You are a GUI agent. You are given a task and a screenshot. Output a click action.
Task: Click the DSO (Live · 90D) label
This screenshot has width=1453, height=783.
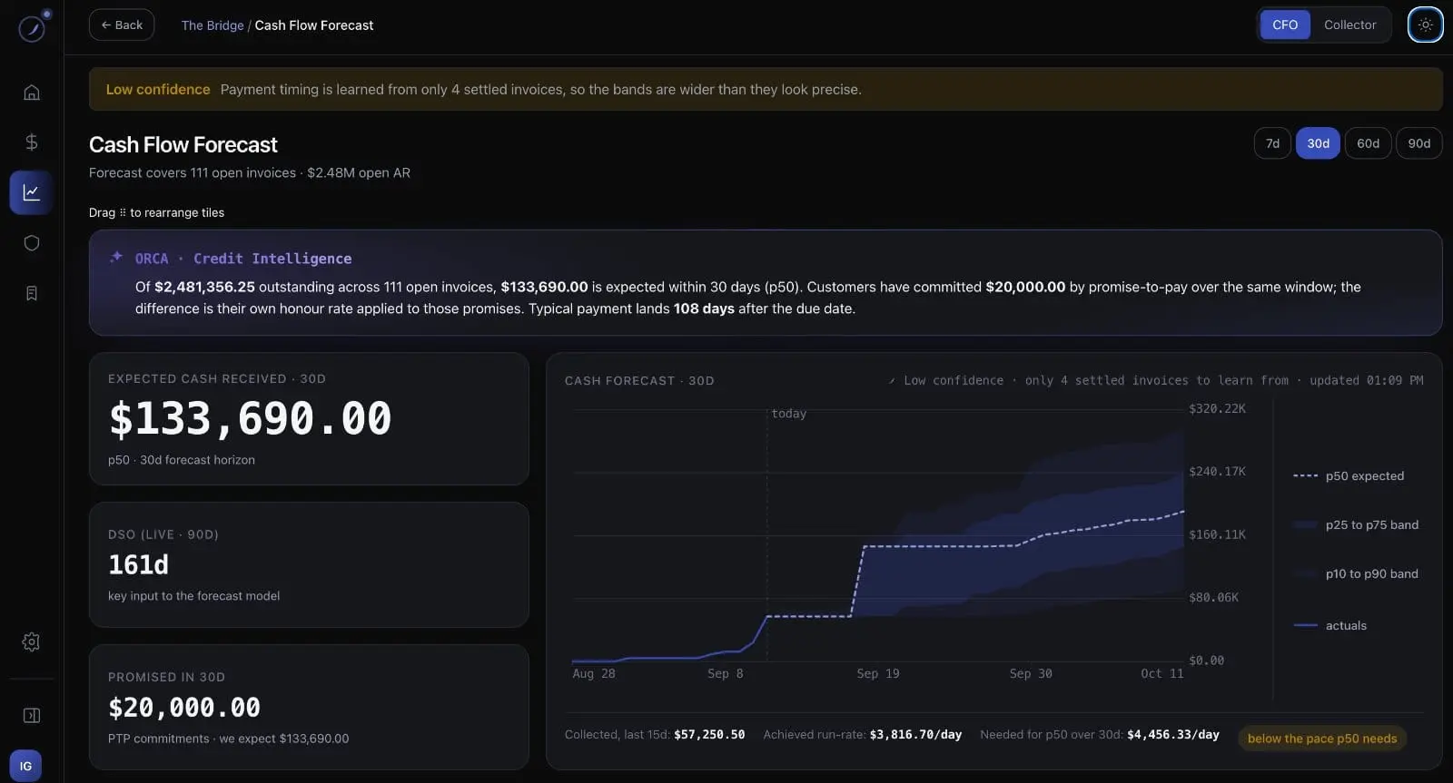click(x=163, y=534)
